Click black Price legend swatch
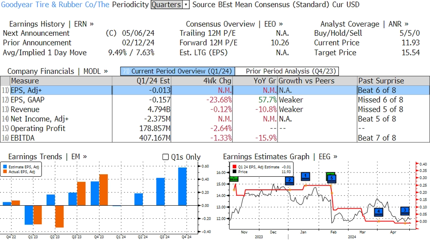 click(x=234, y=172)
